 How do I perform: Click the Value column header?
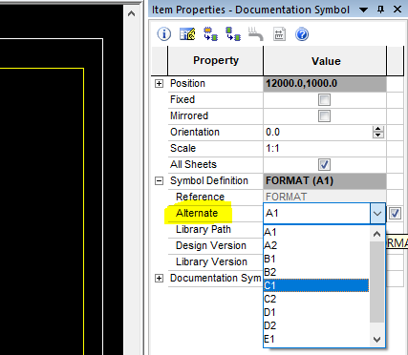(325, 60)
